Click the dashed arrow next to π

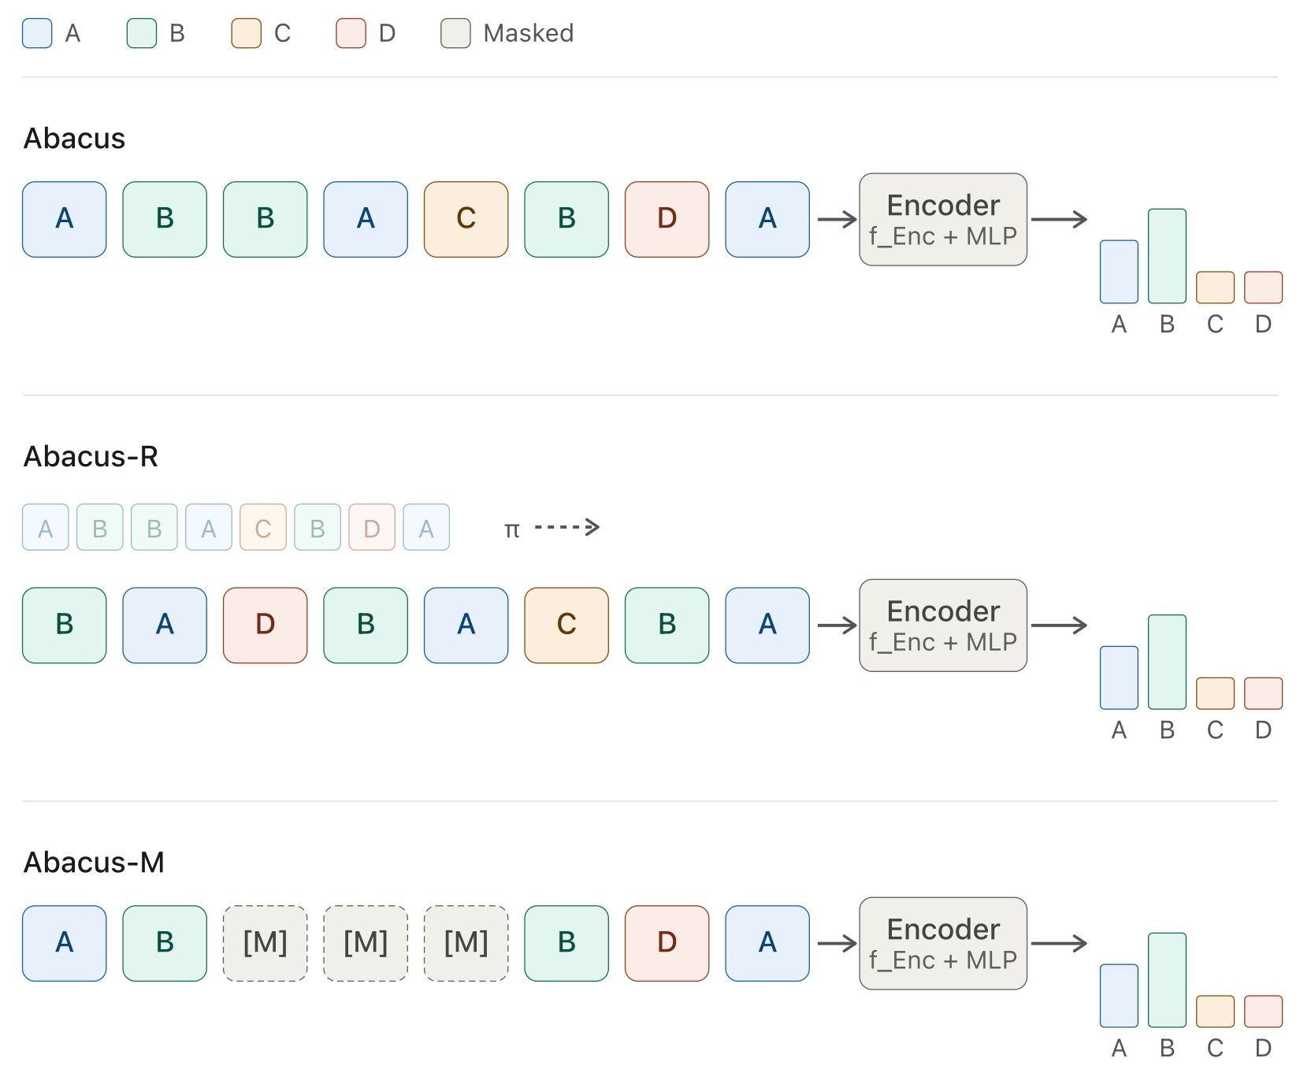(x=567, y=527)
